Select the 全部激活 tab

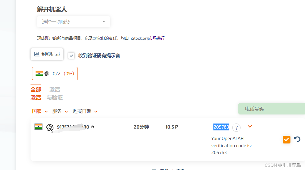coord(36,93)
